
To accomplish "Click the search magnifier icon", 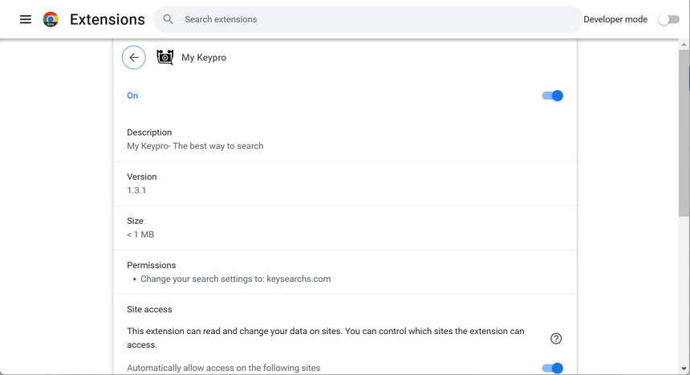I will (168, 19).
